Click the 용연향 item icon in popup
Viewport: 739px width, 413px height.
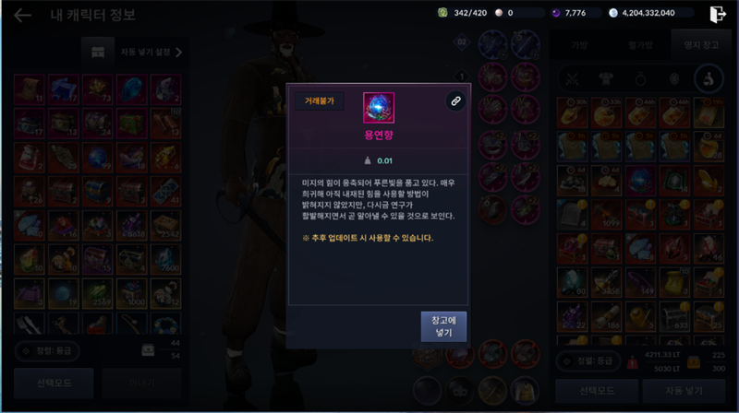pyautogui.click(x=379, y=108)
